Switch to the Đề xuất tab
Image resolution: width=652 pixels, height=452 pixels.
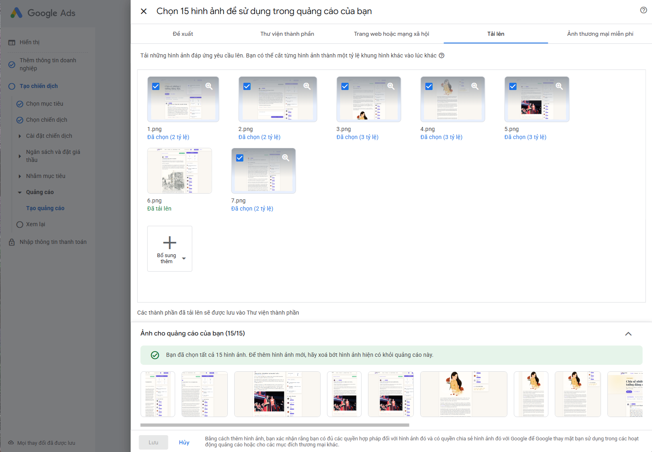pos(183,34)
